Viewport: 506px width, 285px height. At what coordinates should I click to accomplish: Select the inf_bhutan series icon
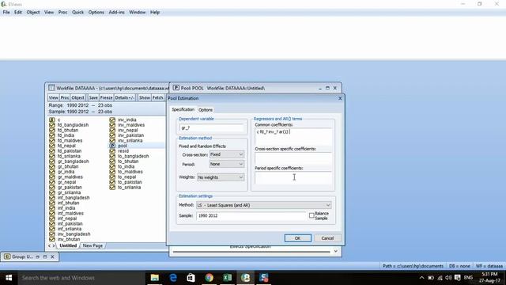coord(52,203)
